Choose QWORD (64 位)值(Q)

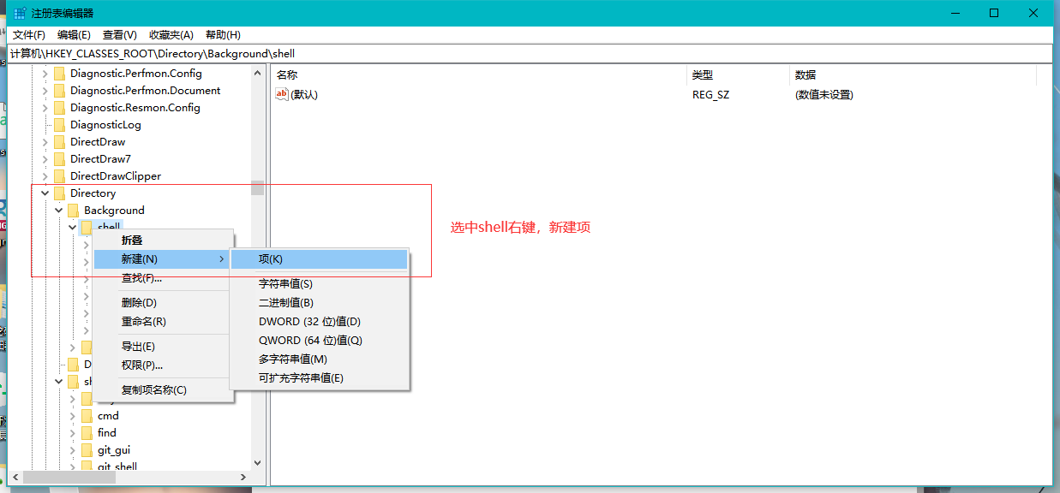pos(320,341)
